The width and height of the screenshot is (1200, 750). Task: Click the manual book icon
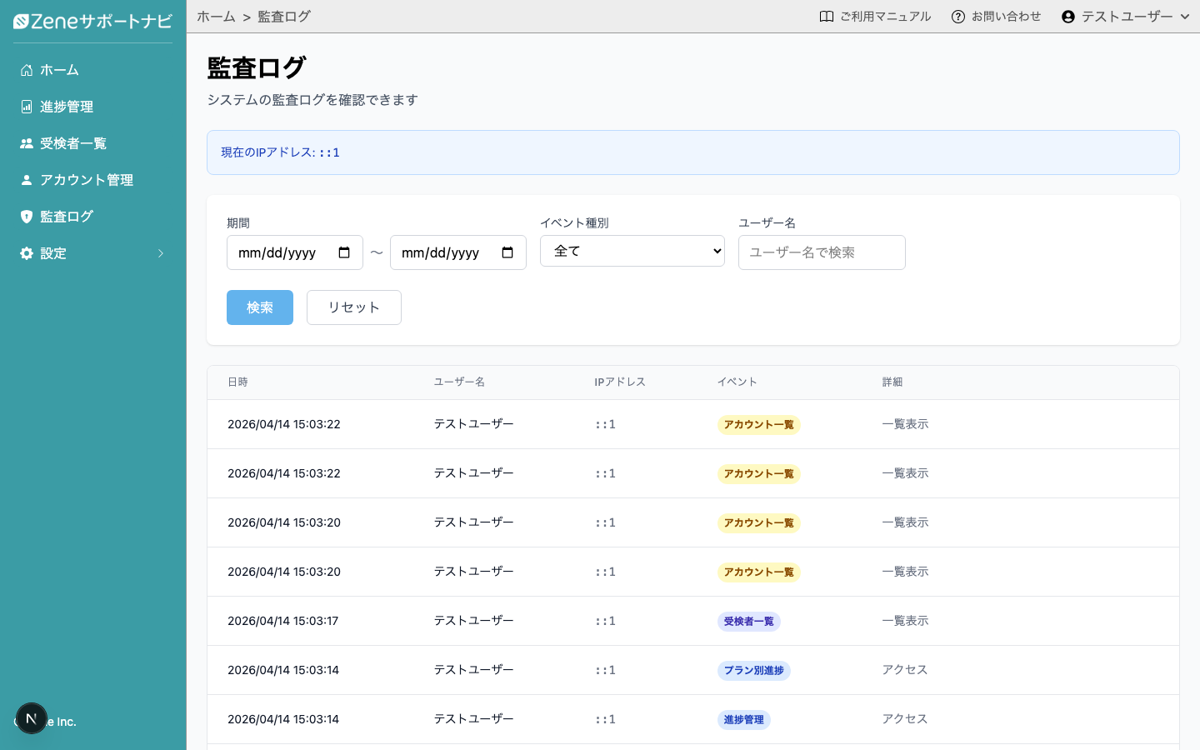coord(827,17)
